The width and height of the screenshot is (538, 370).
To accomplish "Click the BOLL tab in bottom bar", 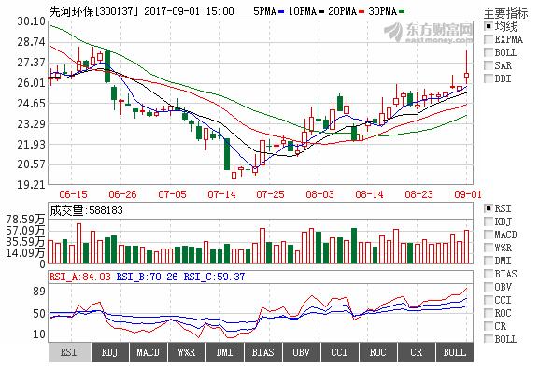I will (455, 352).
